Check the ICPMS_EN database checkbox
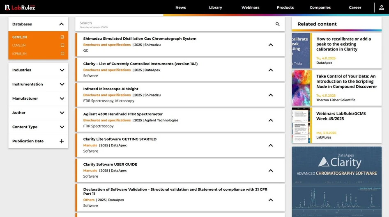The image size is (389, 217). (62, 53)
